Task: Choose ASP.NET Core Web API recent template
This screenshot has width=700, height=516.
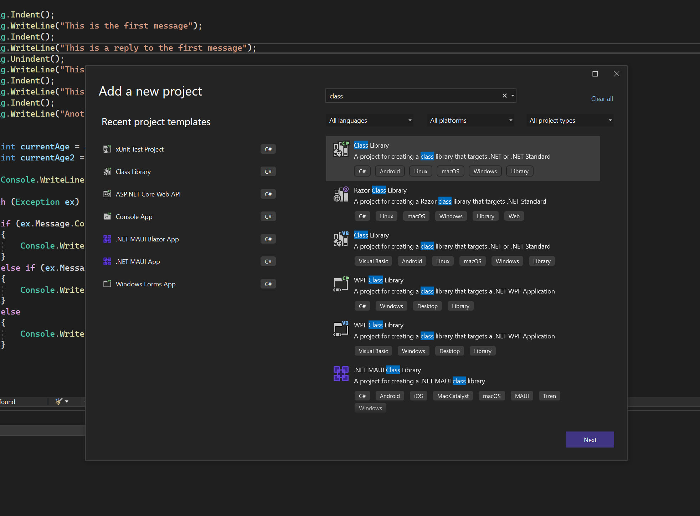Action: pos(148,194)
